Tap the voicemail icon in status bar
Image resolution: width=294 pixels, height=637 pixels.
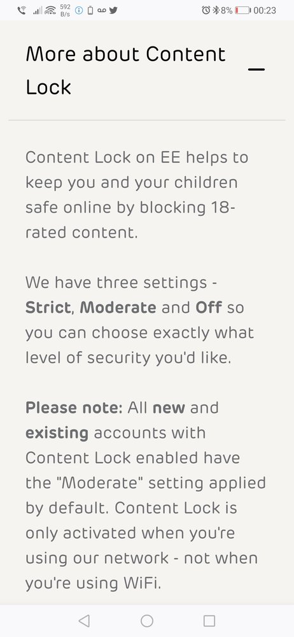(x=102, y=11)
